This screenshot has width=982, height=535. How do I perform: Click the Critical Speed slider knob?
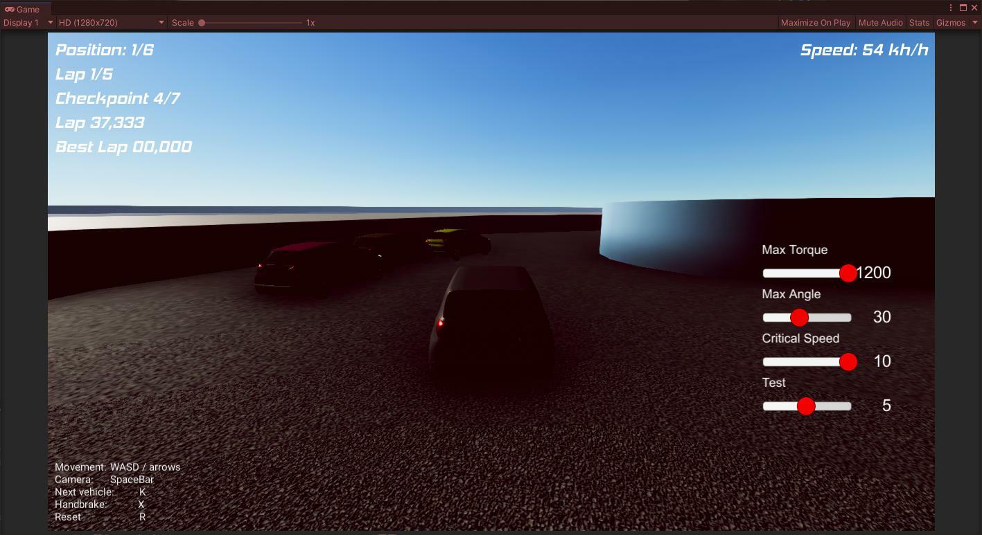[x=848, y=362]
